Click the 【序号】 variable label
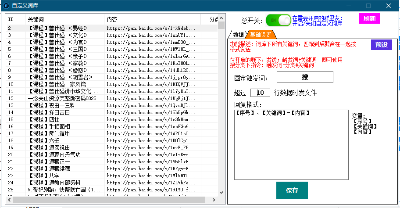This screenshot has width=400, height=208. (x=362, y=121)
